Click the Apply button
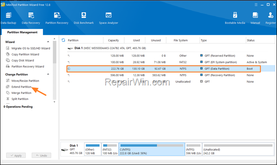This screenshot has height=165, width=277. pos(16,156)
